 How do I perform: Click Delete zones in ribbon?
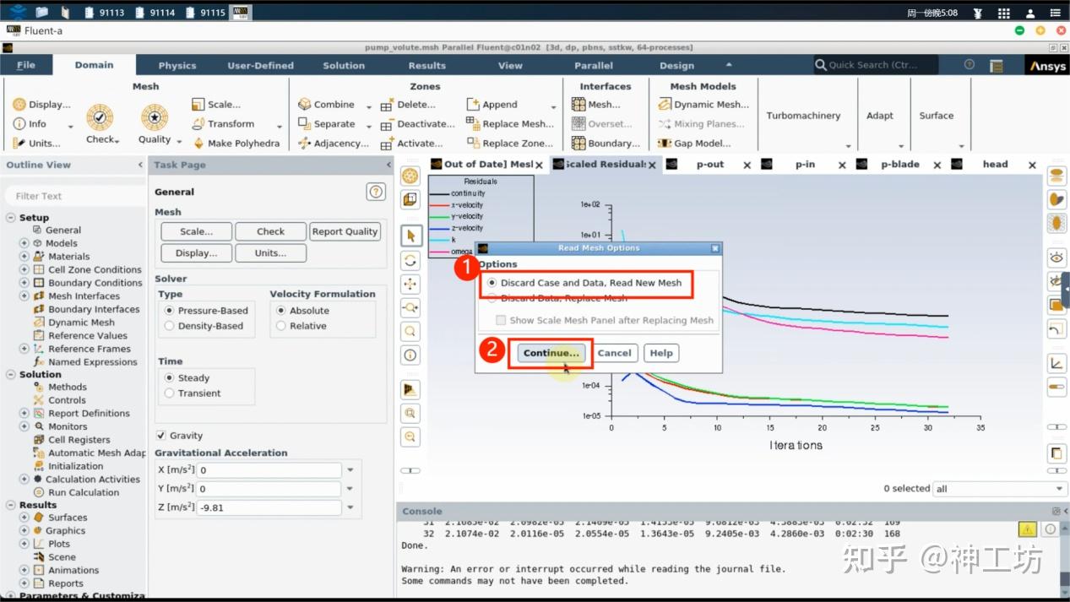coord(408,105)
